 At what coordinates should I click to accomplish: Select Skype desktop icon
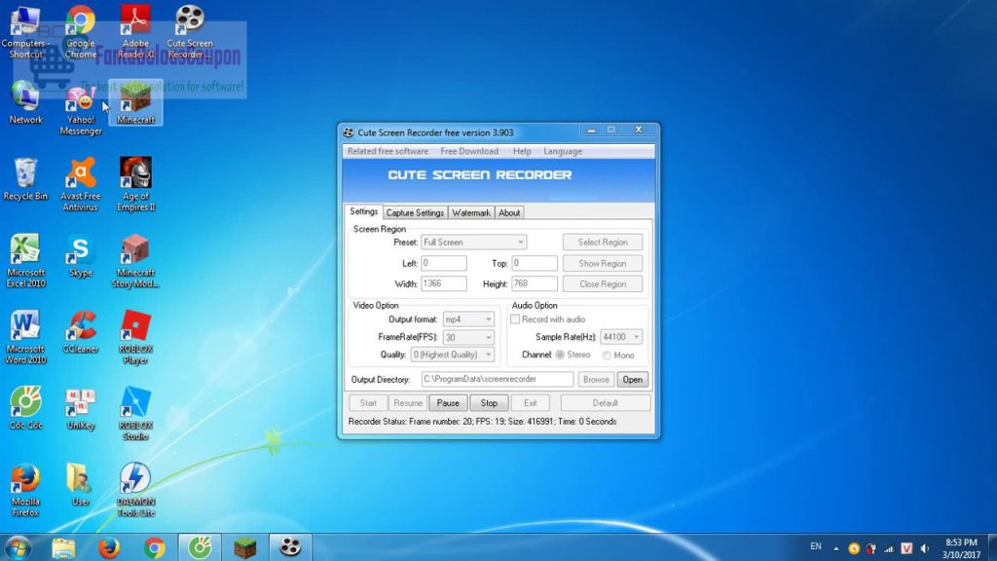point(81,256)
